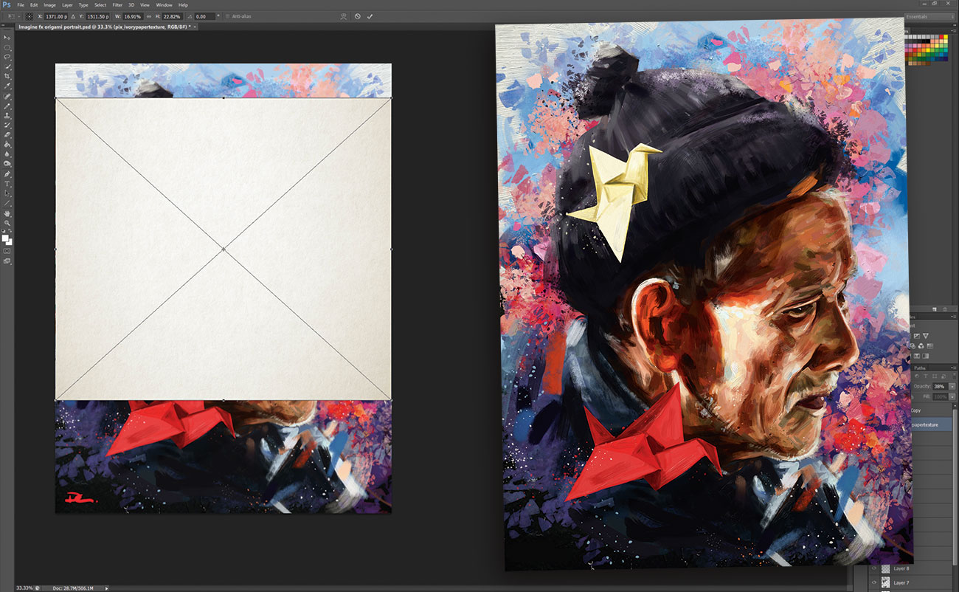This screenshot has height=592, width=959.
Task: Select the Path Selection tool
Action: pos(8,193)
